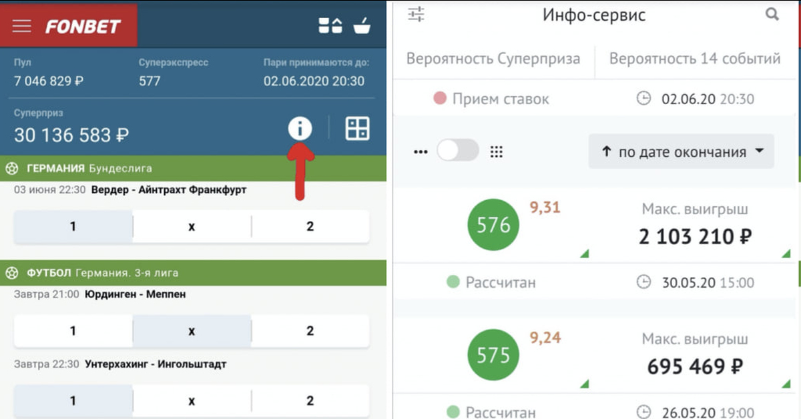Image resolution: width=801 pixels, height=419 pixels.
Task: Click the clock icon next to 02.06.20 20:30
Action: pyautogui.click(x=643, y=99)
